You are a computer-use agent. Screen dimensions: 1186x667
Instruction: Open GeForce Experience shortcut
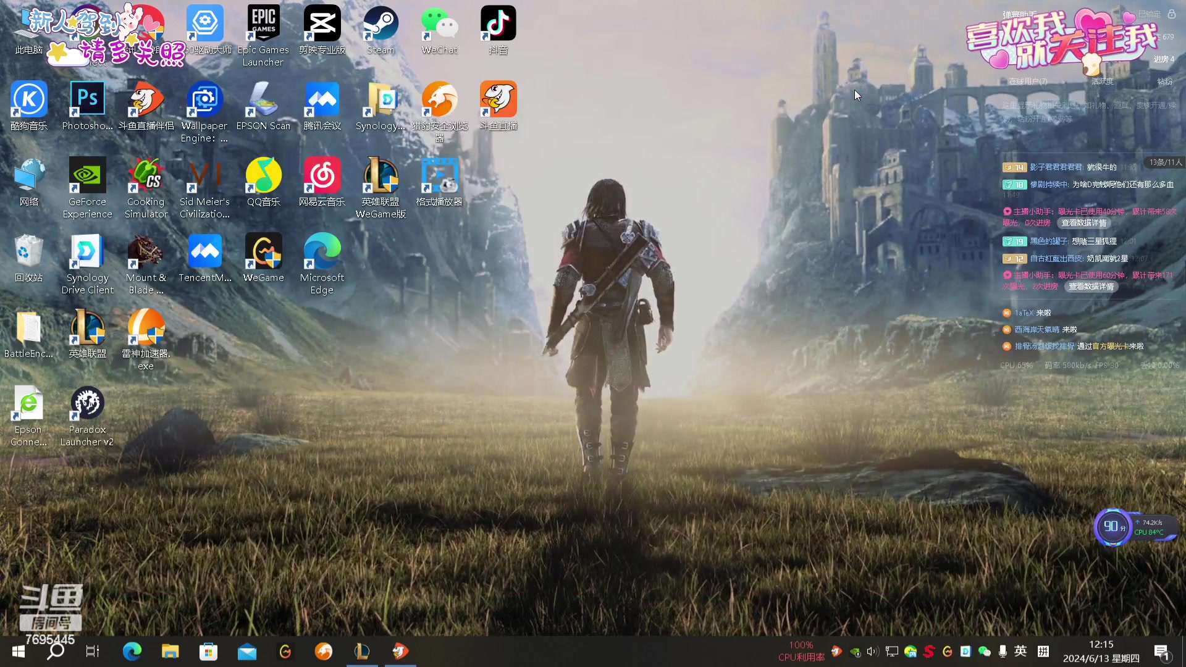click(87, 188)
